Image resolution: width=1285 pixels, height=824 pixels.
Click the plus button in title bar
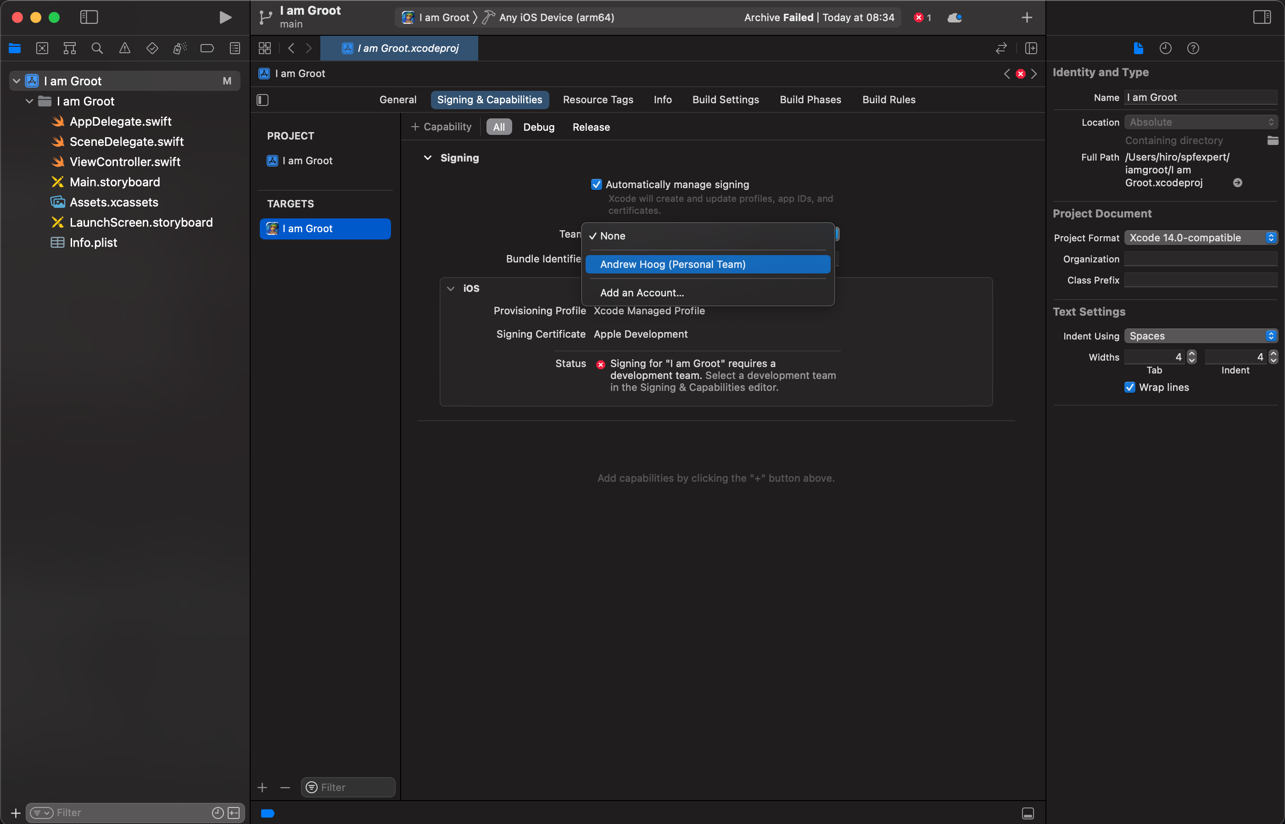click(x=1027, y=17)
